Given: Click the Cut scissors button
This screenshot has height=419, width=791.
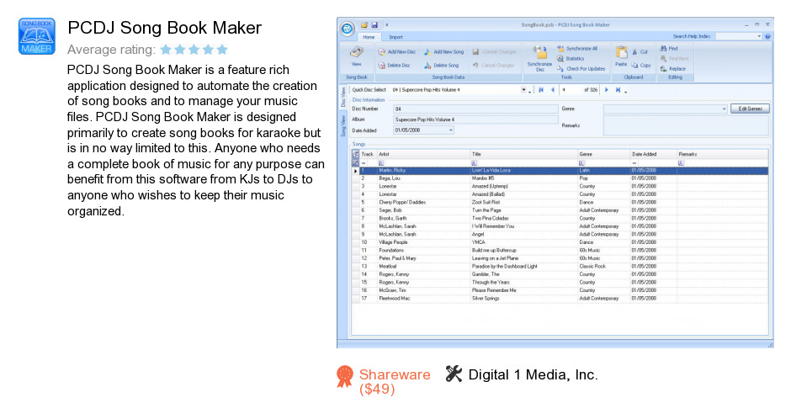Looking at the screenshot, I should [x=640, y=52].
